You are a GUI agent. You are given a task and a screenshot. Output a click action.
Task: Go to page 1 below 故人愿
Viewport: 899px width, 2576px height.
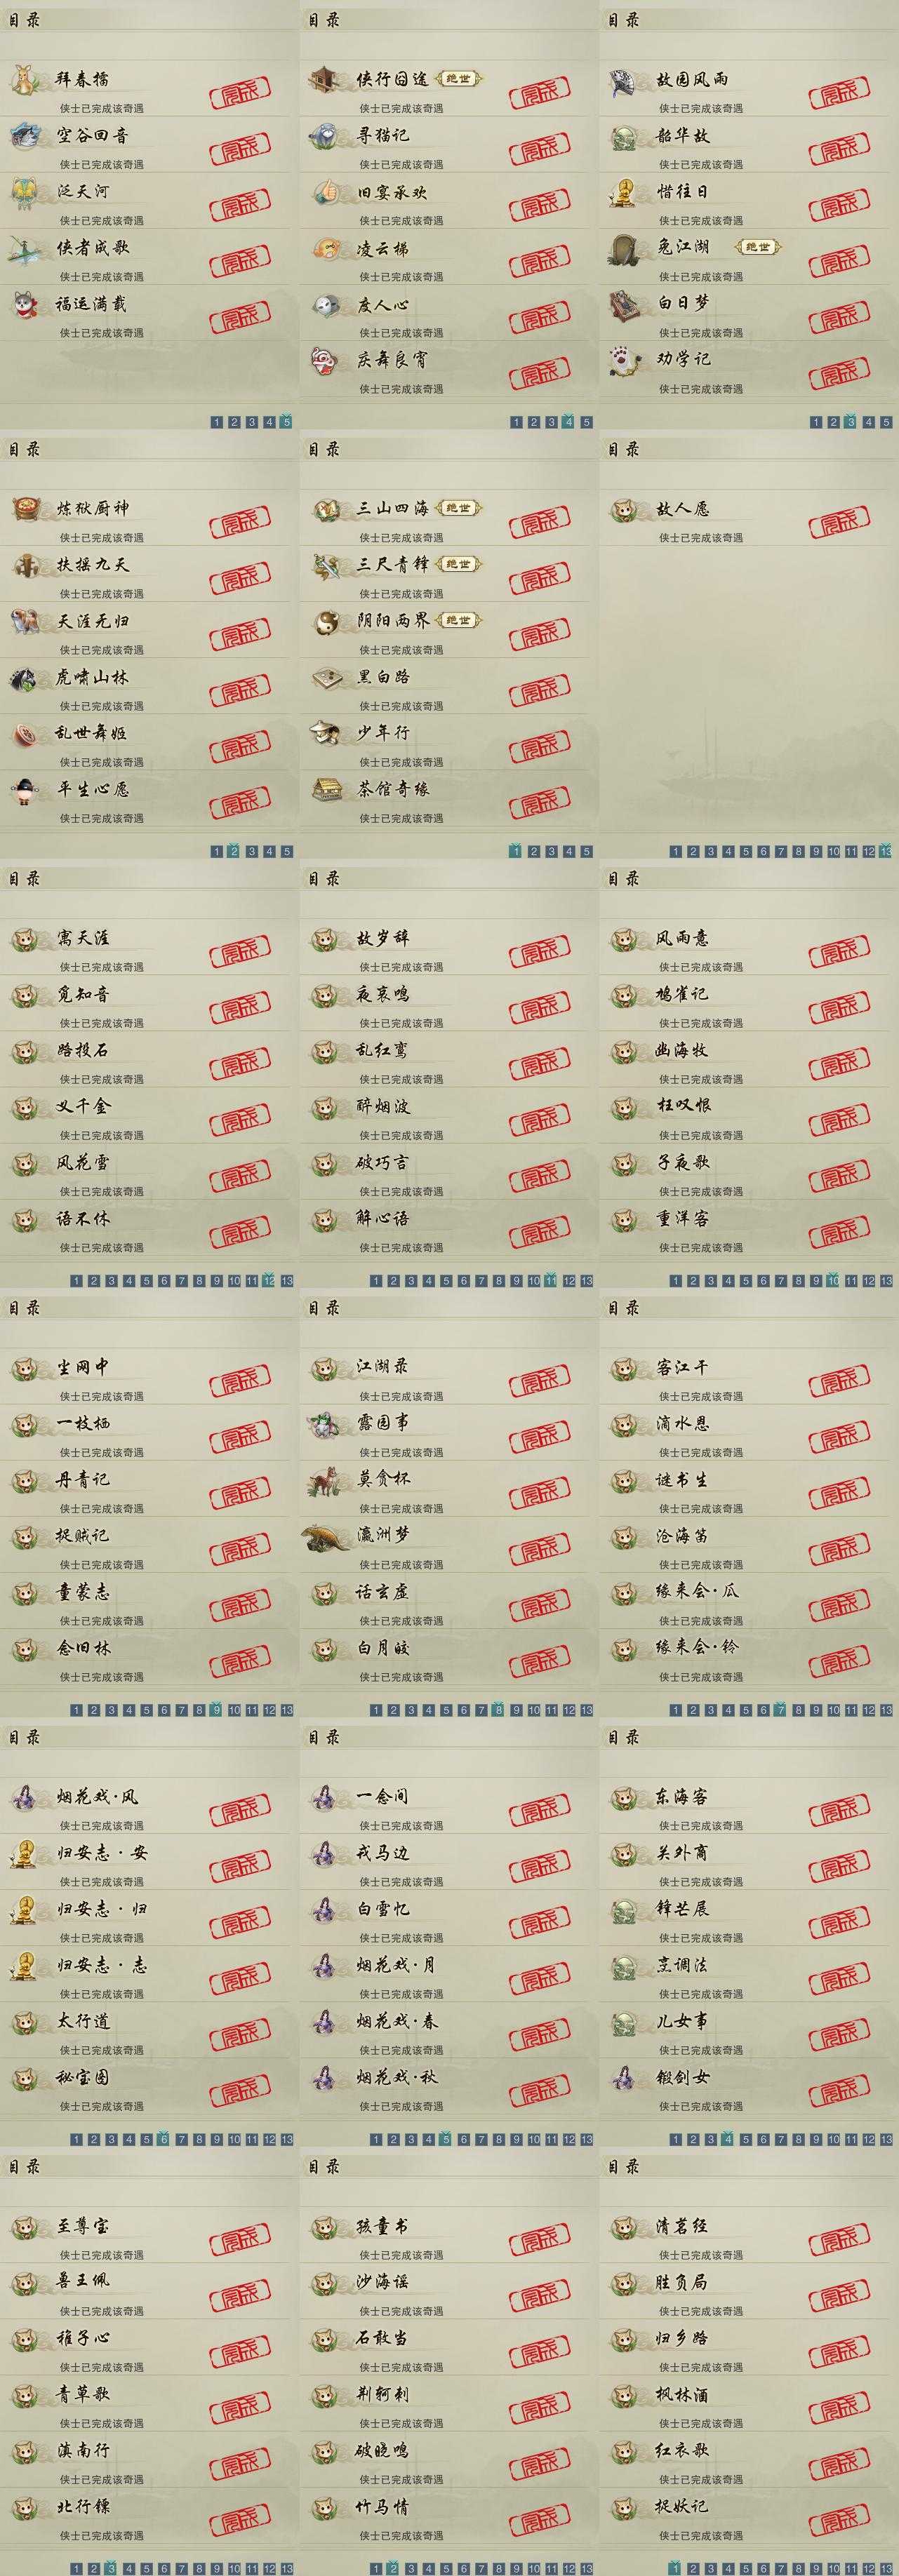(675, 852)
